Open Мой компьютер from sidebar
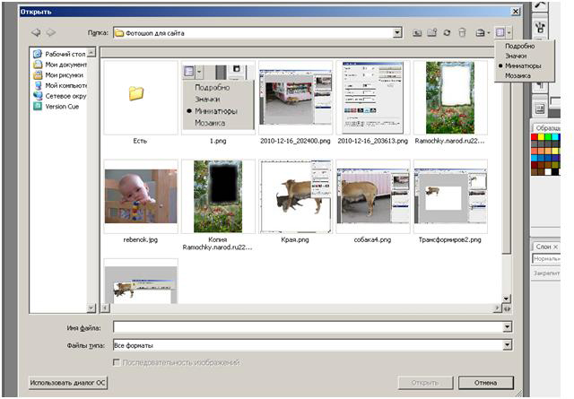Image resolution: width=574 pixels, height=399 pixels. tap(65, 85)
